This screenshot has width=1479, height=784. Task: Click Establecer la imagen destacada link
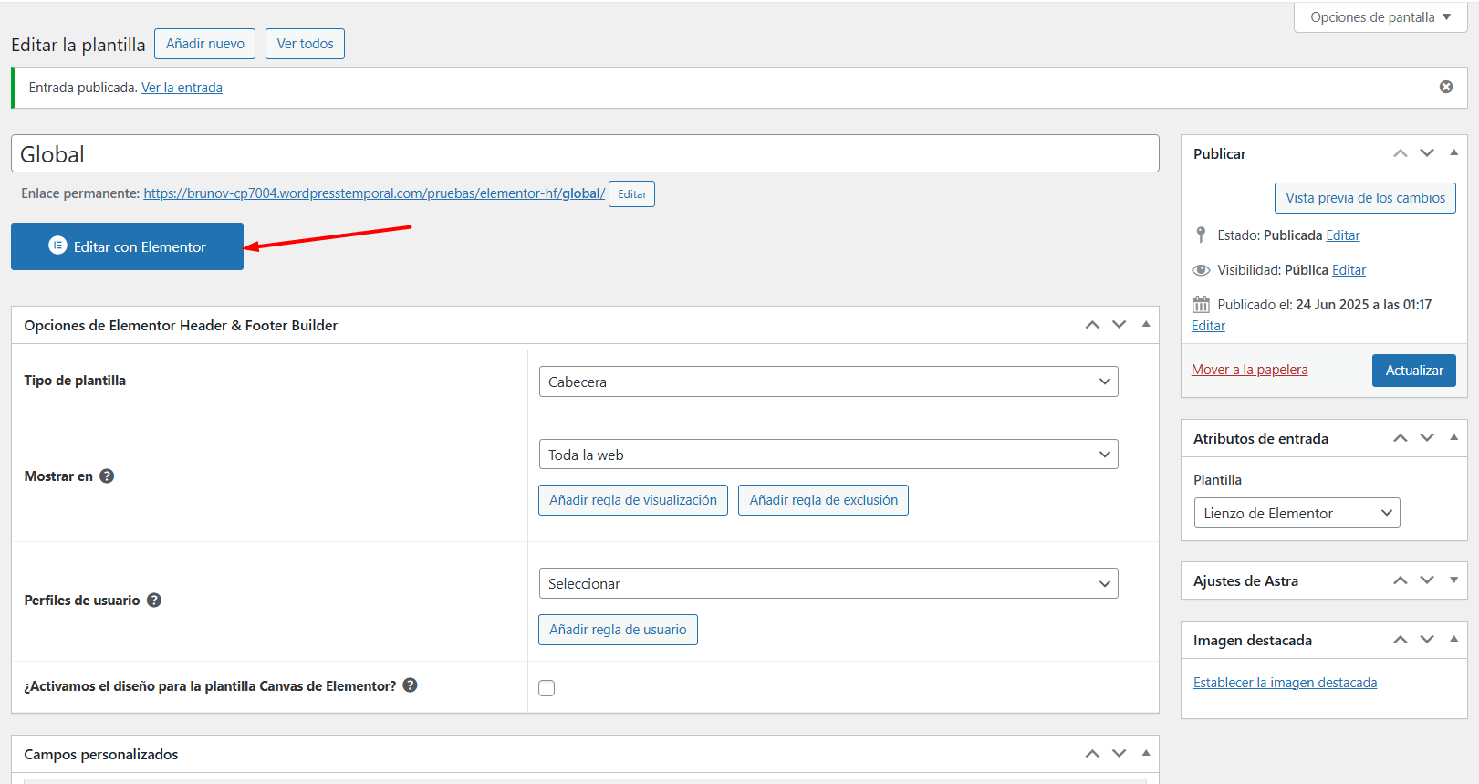[1285, 683]
